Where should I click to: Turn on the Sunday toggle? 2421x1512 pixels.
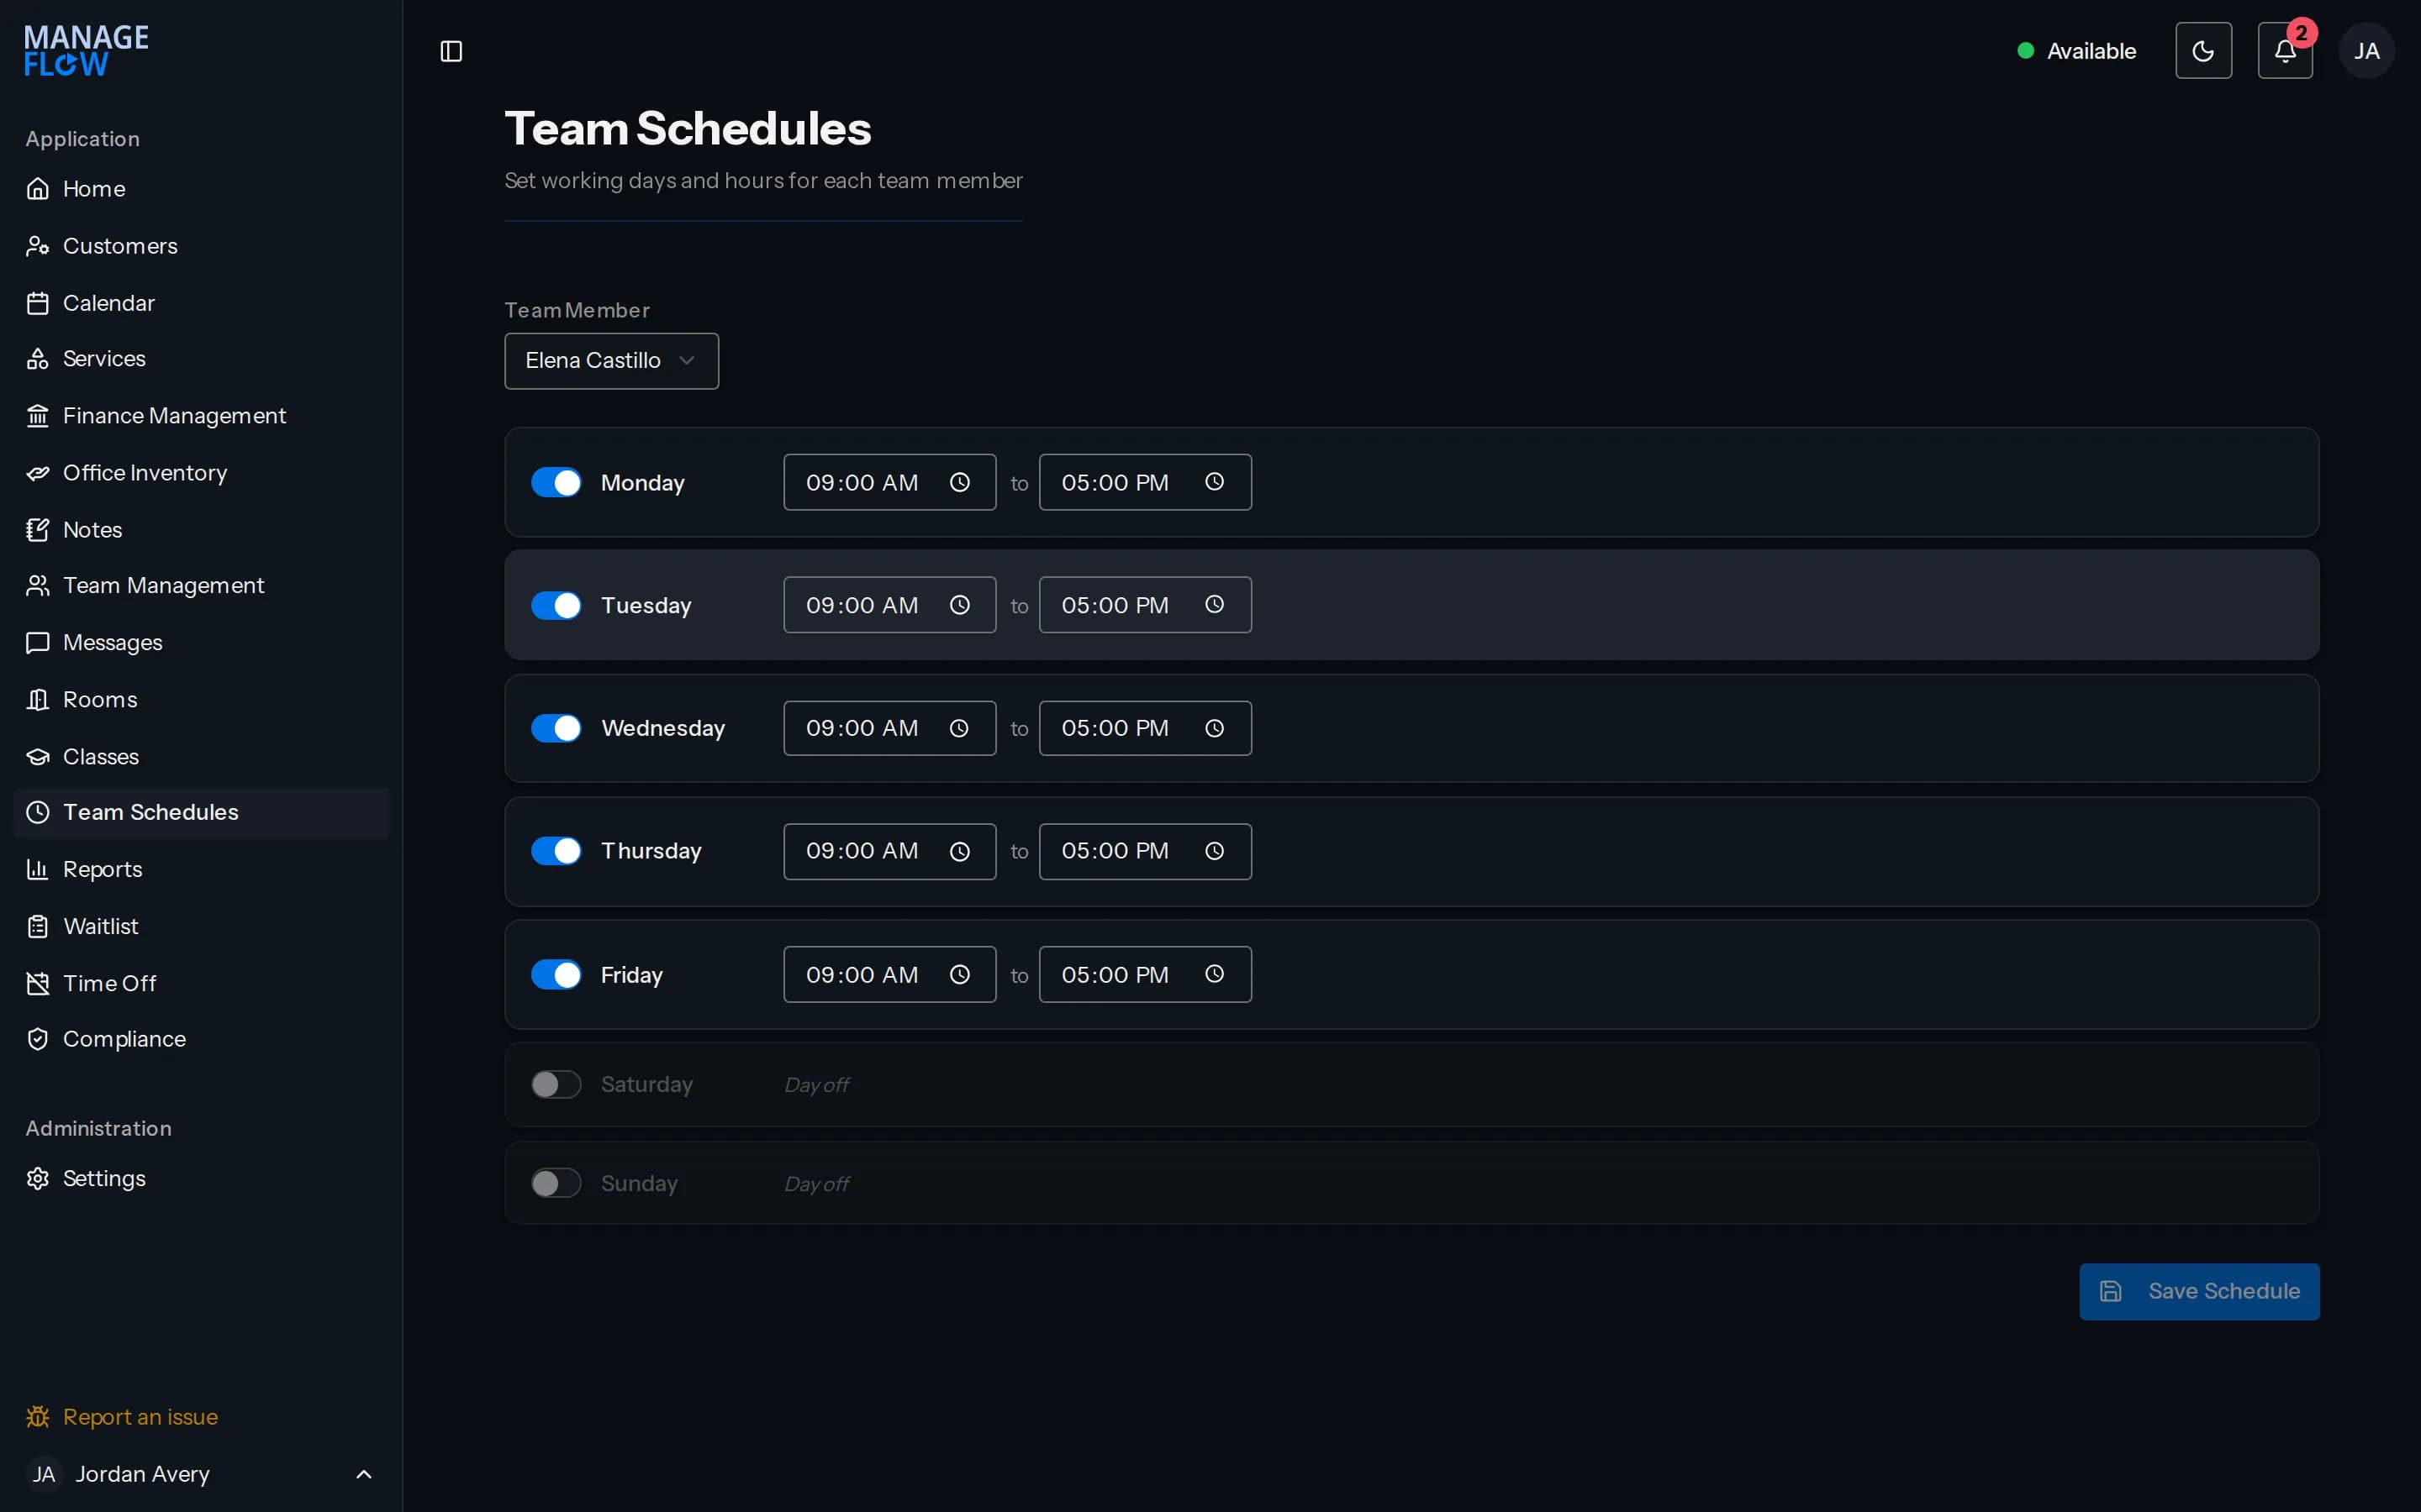556,1183
